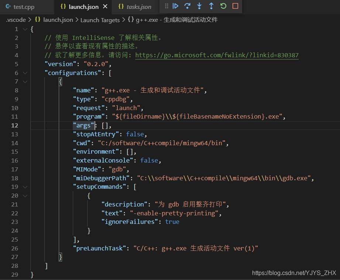
Task: Click the Step Into debug icon
Action: point(199,6)
